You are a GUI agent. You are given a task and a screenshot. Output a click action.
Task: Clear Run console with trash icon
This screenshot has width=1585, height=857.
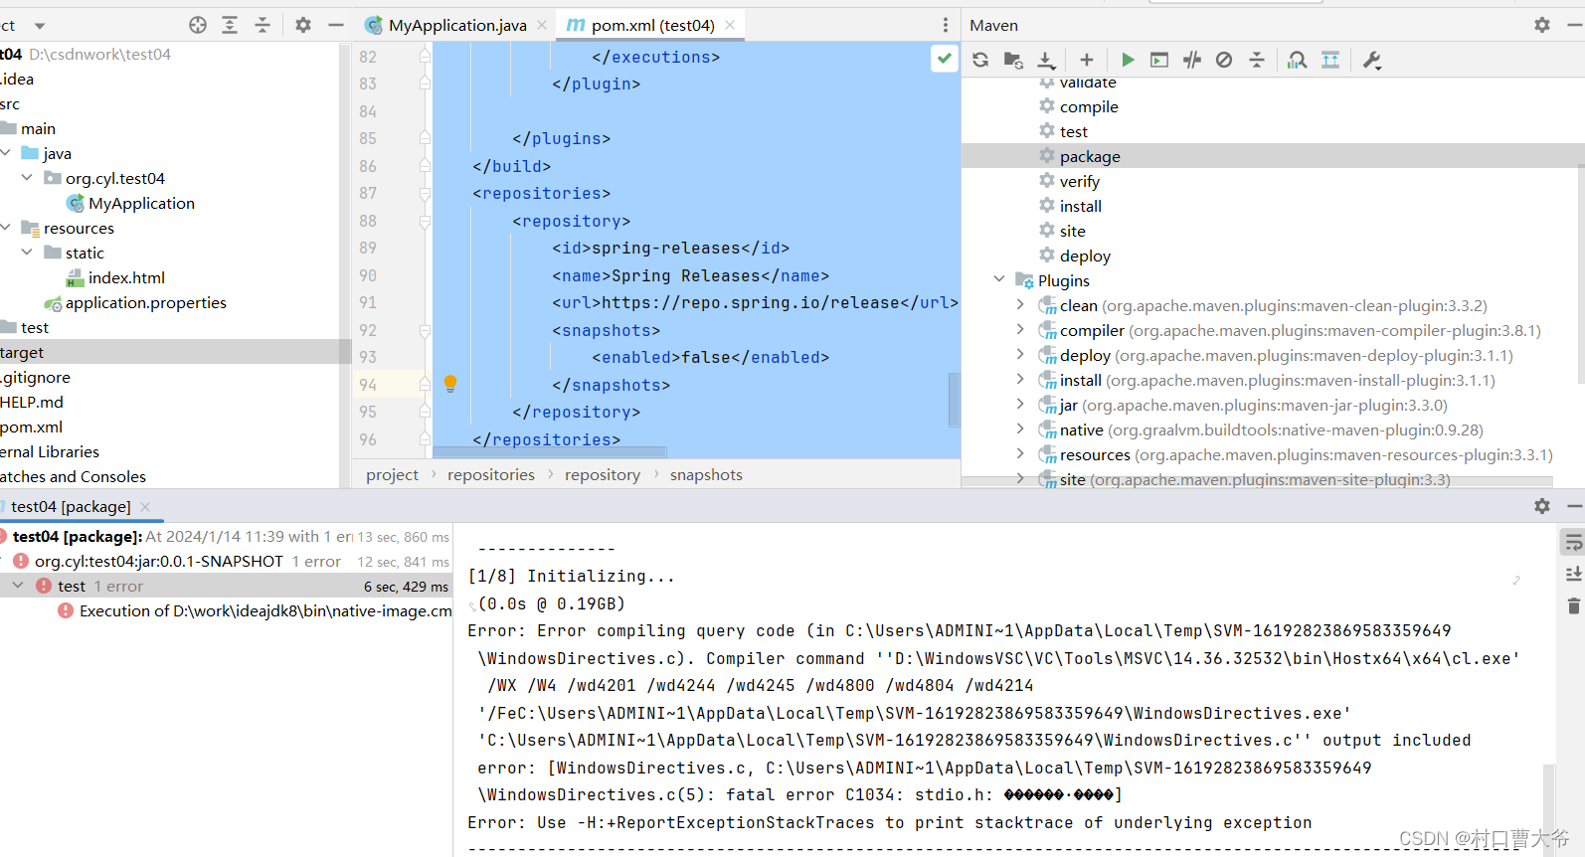(x=1573, y=605)
